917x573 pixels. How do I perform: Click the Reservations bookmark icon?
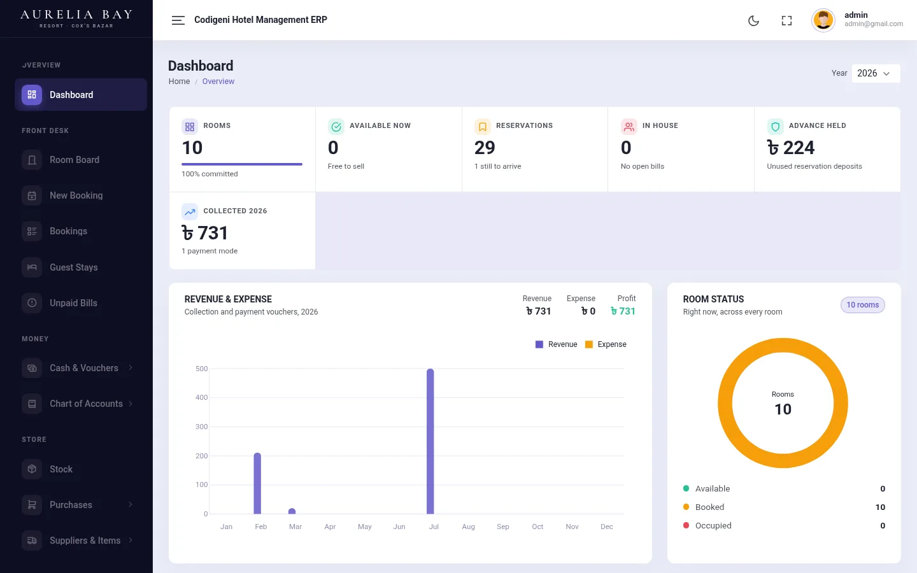483,127
